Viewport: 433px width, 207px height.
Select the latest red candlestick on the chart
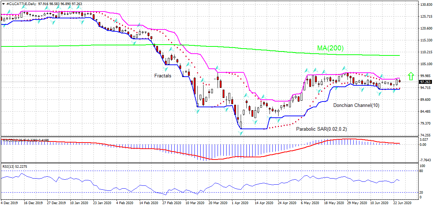399,81
